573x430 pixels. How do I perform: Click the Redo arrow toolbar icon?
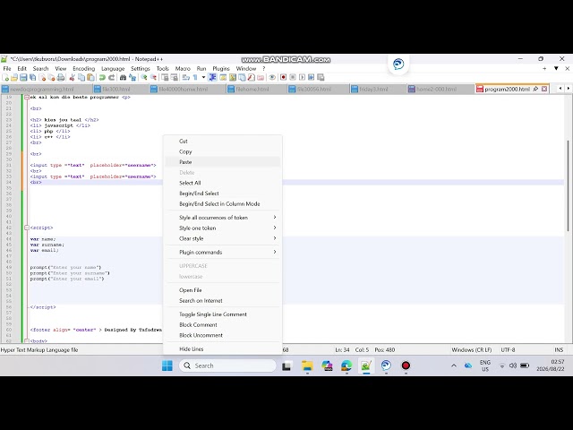tap(112, 78)
